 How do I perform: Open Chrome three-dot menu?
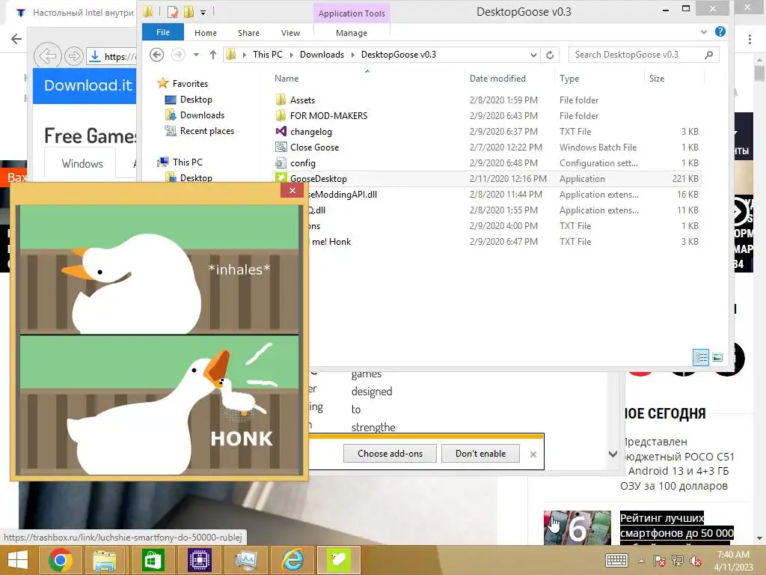750,40
